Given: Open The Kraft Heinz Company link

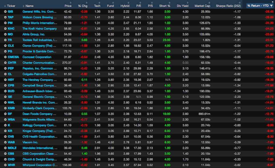Looking at the screenshot, I should click(x=40, y=29).
